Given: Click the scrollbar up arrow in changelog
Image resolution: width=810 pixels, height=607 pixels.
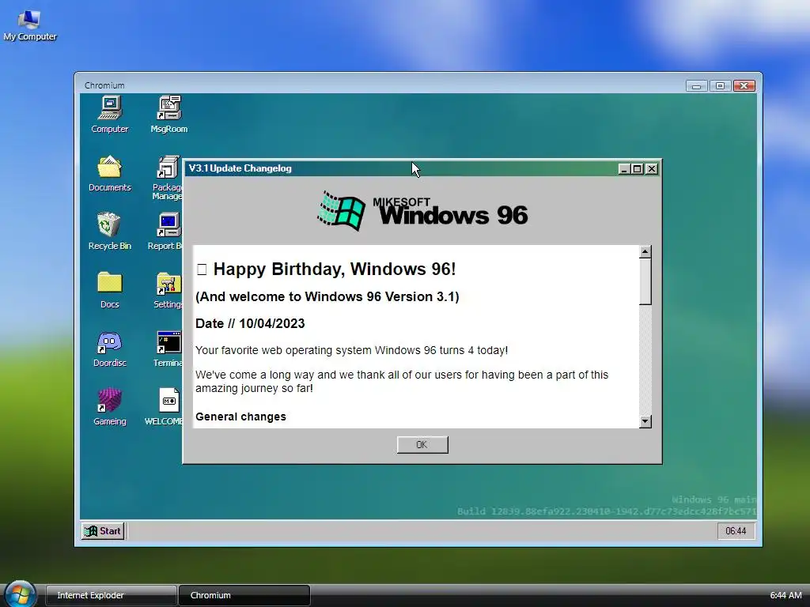Looking at the screenshot, I should [x=645, y=252].
